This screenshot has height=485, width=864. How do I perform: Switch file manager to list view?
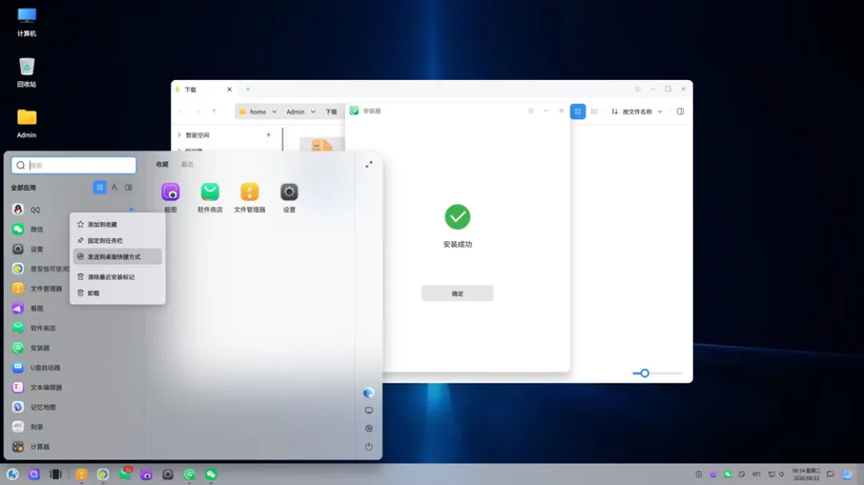(x=594, y=112)
